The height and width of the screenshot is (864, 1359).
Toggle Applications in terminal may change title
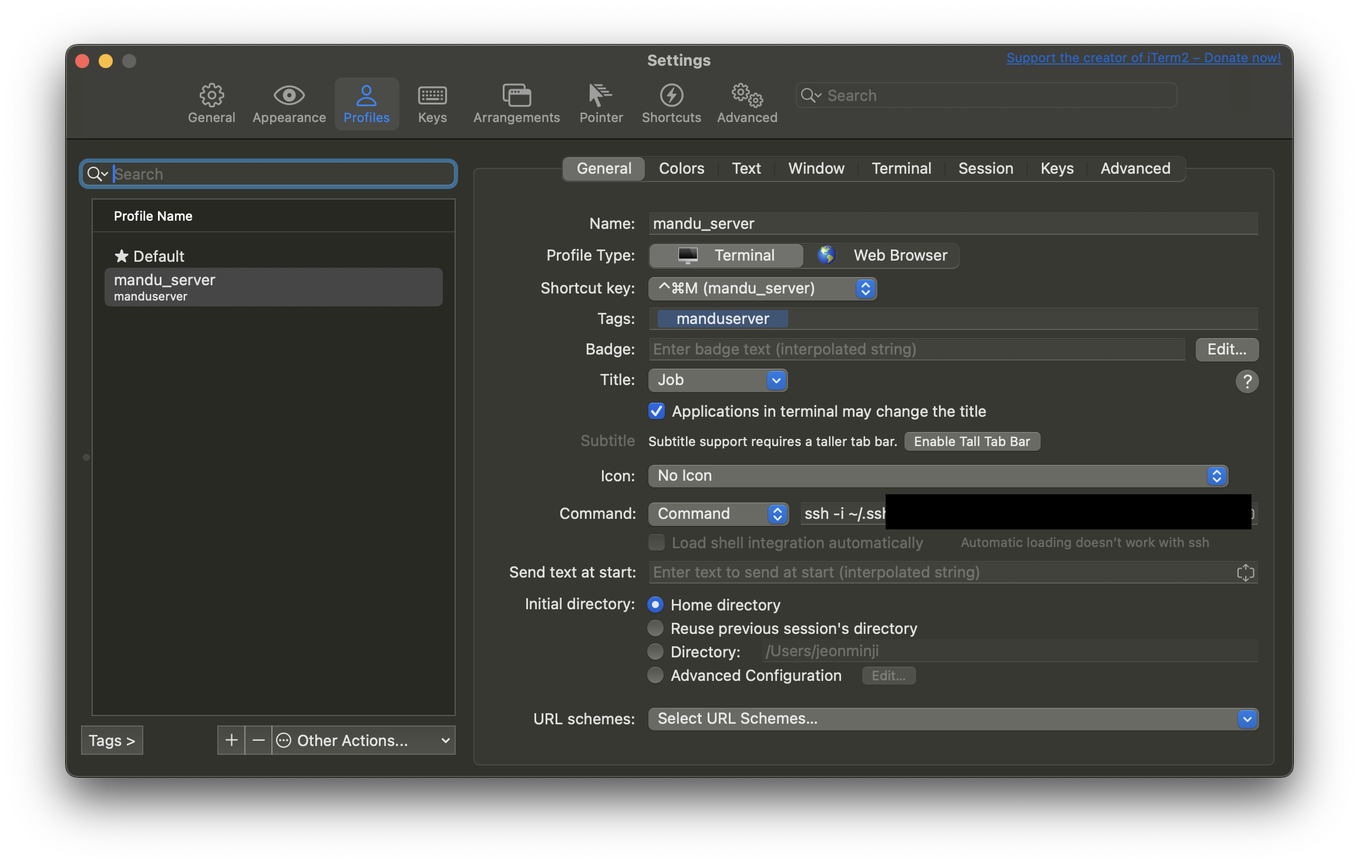(x=657, y=411)
